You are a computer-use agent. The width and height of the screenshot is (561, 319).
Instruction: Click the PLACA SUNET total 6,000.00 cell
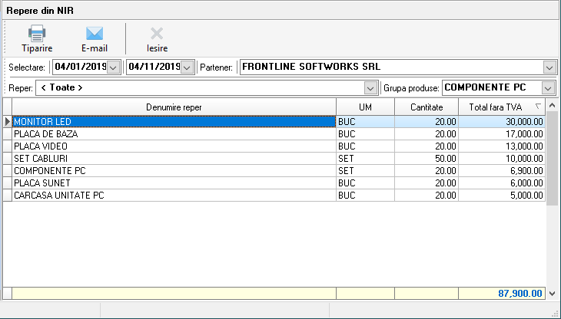[x=502, y=183]
